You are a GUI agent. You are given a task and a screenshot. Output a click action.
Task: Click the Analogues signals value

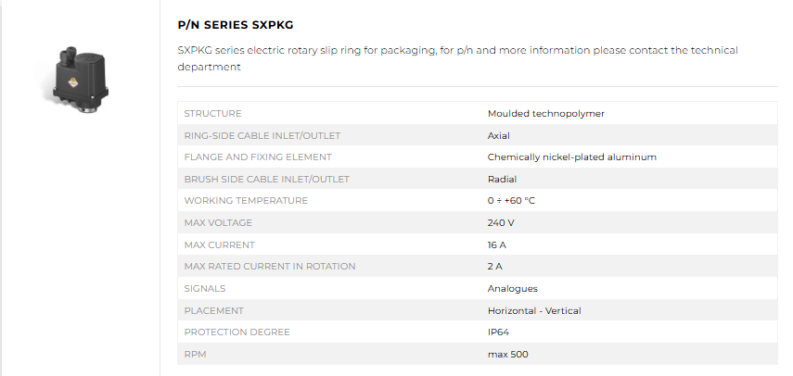512,288
